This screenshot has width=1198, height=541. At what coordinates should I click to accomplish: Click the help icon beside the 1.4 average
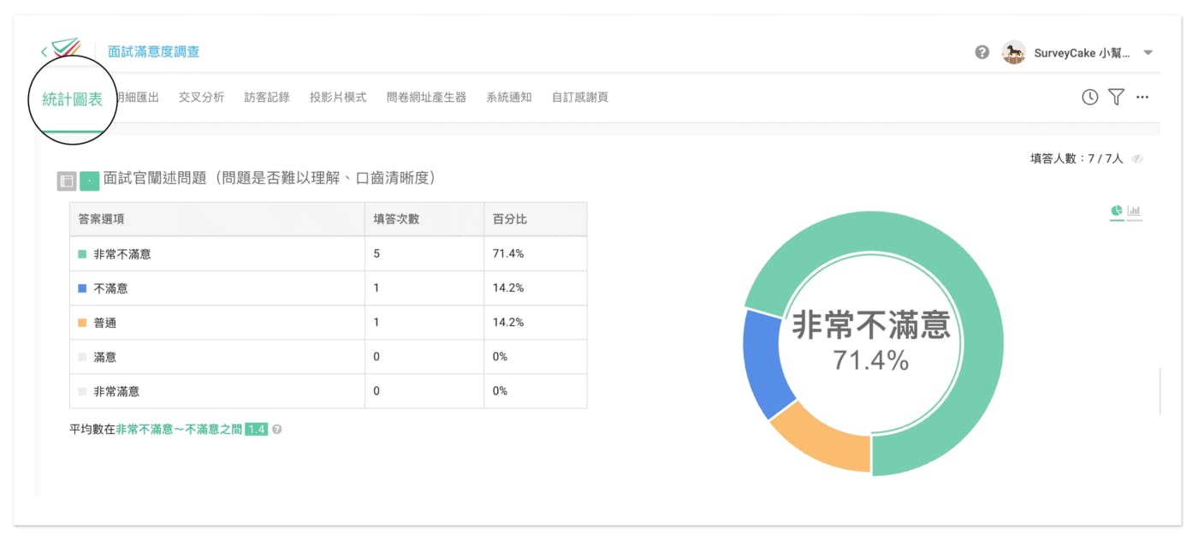(277, 430)
